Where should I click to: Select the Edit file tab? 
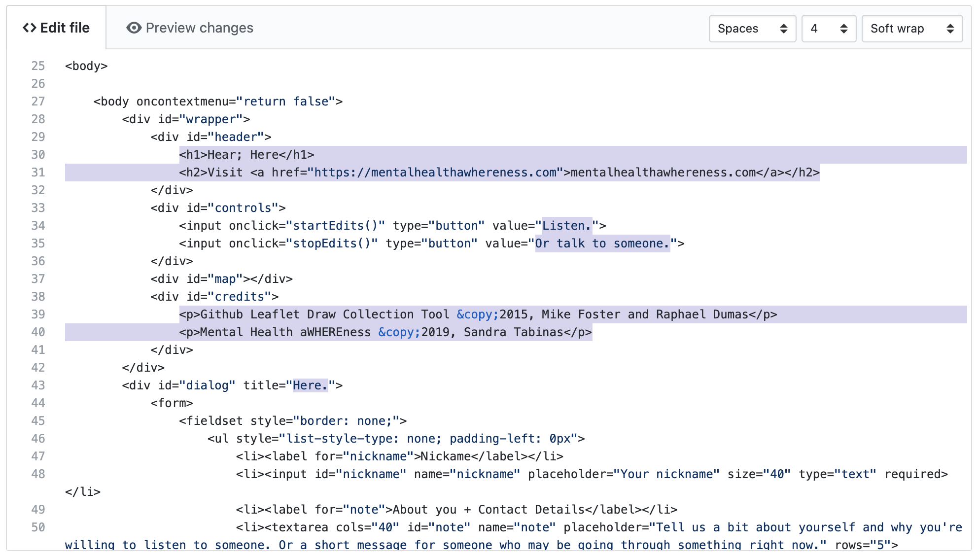56,28
